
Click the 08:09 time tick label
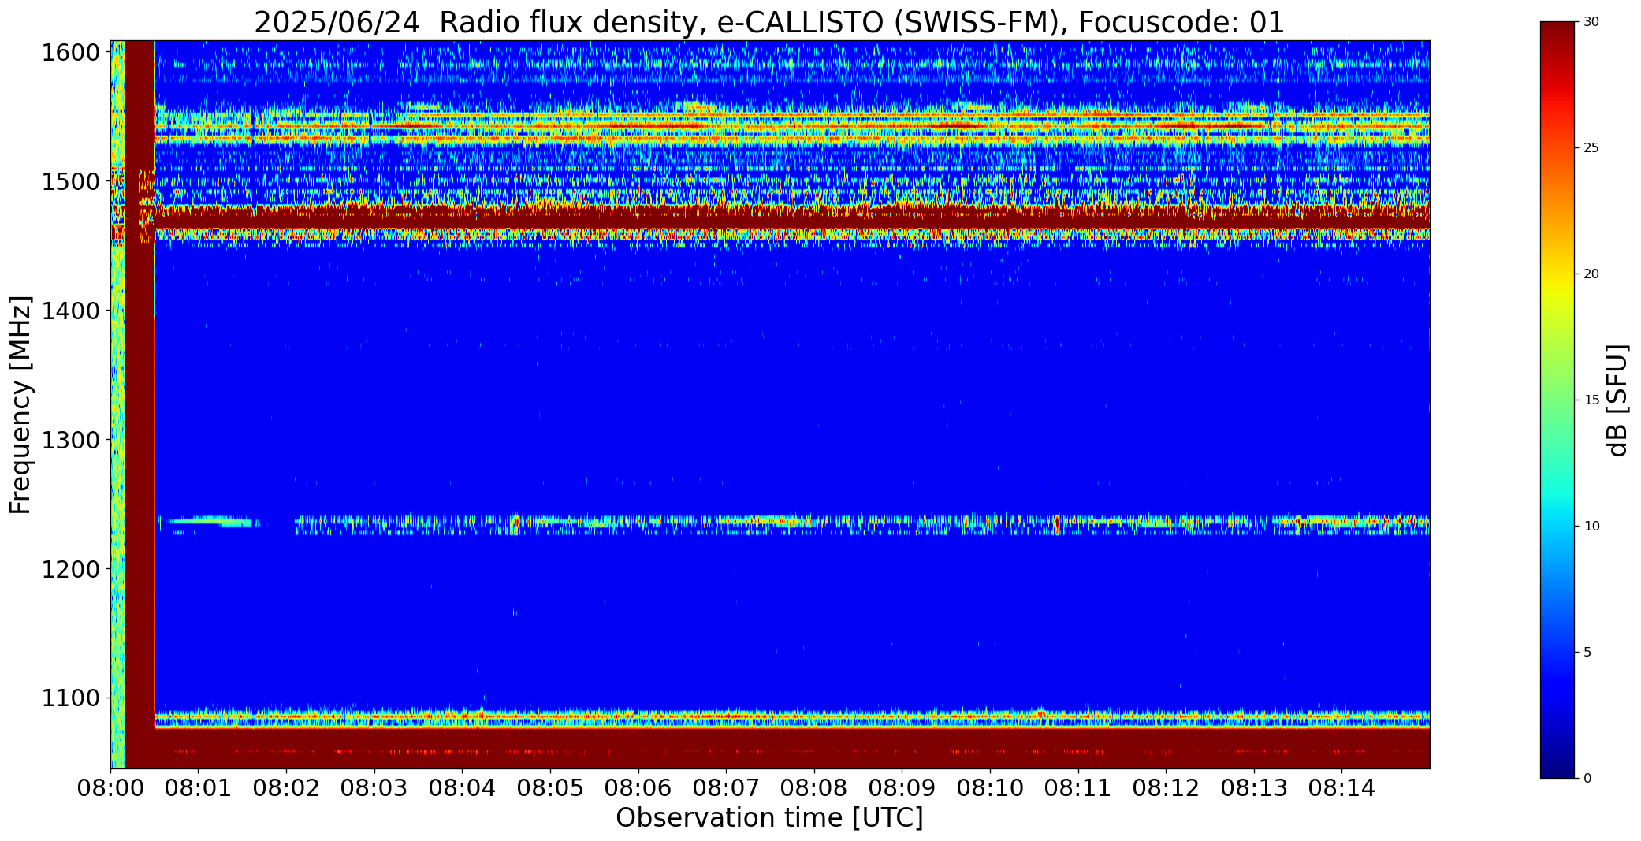pos(902,788)
